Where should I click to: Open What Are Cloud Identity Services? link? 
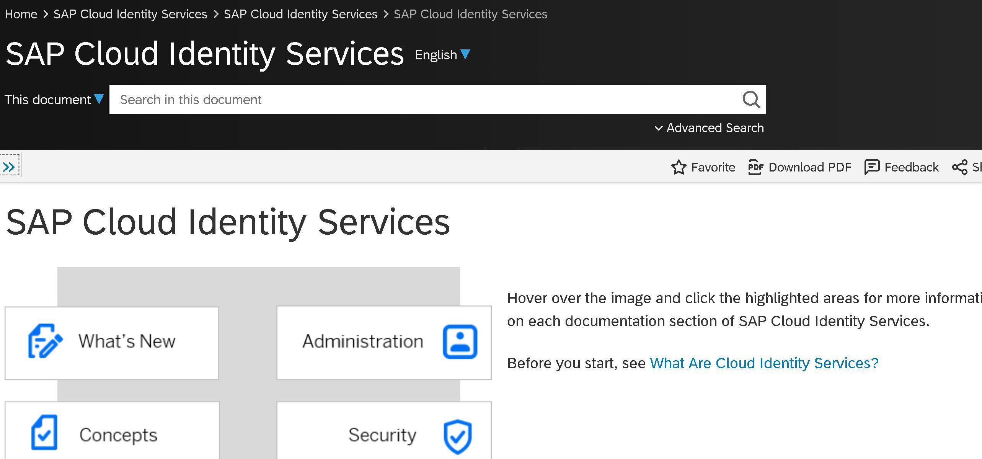click(764, 363)
